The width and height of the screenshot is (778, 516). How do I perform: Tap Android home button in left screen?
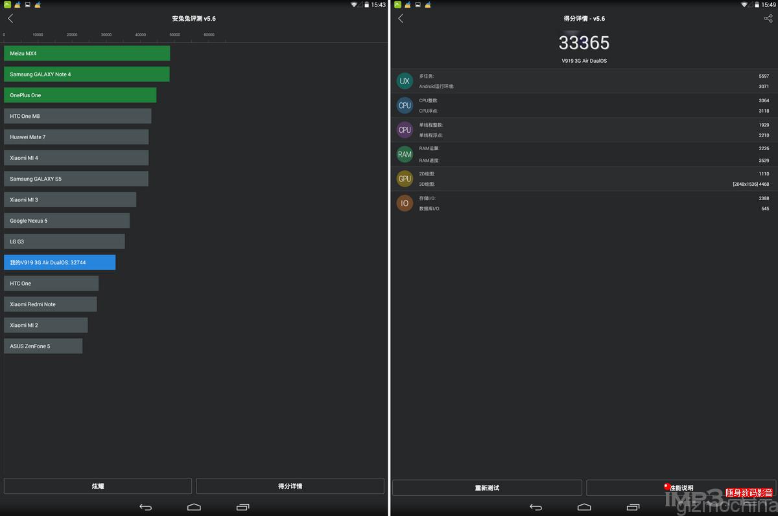click(194, 507)
